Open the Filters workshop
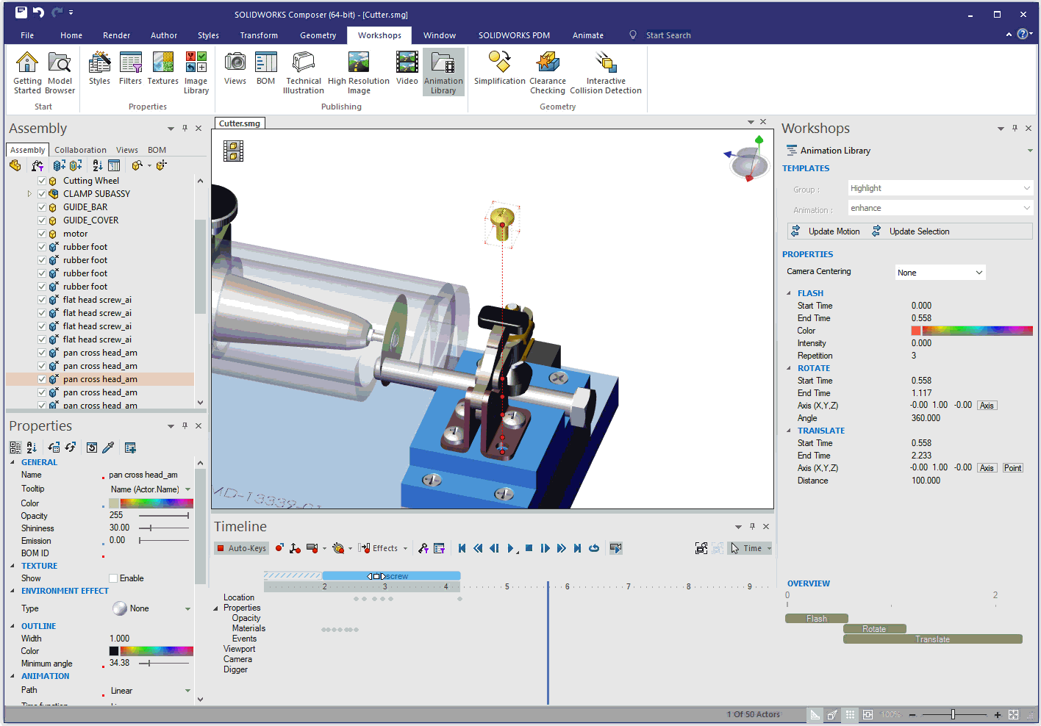Viewport: 1041px width, 726px height. 130,69
